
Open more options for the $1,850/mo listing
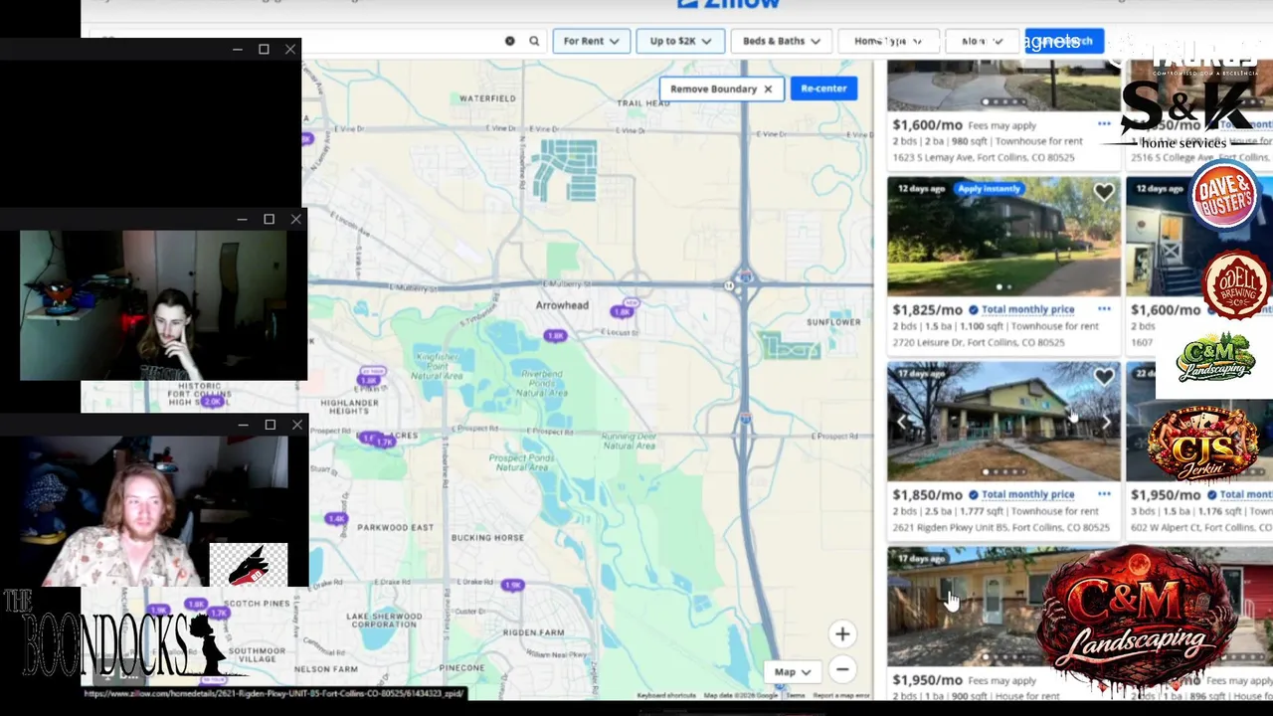click(x=1104, y=494)
